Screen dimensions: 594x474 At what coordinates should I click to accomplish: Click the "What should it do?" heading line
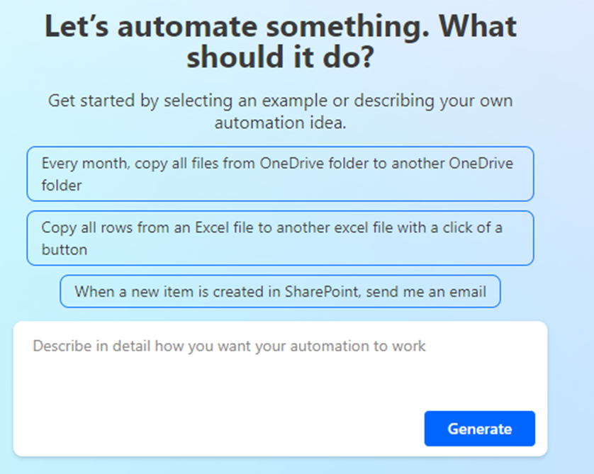click(280, 58)
